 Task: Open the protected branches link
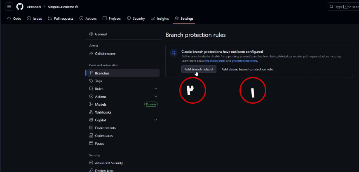[x=245, y=60]
